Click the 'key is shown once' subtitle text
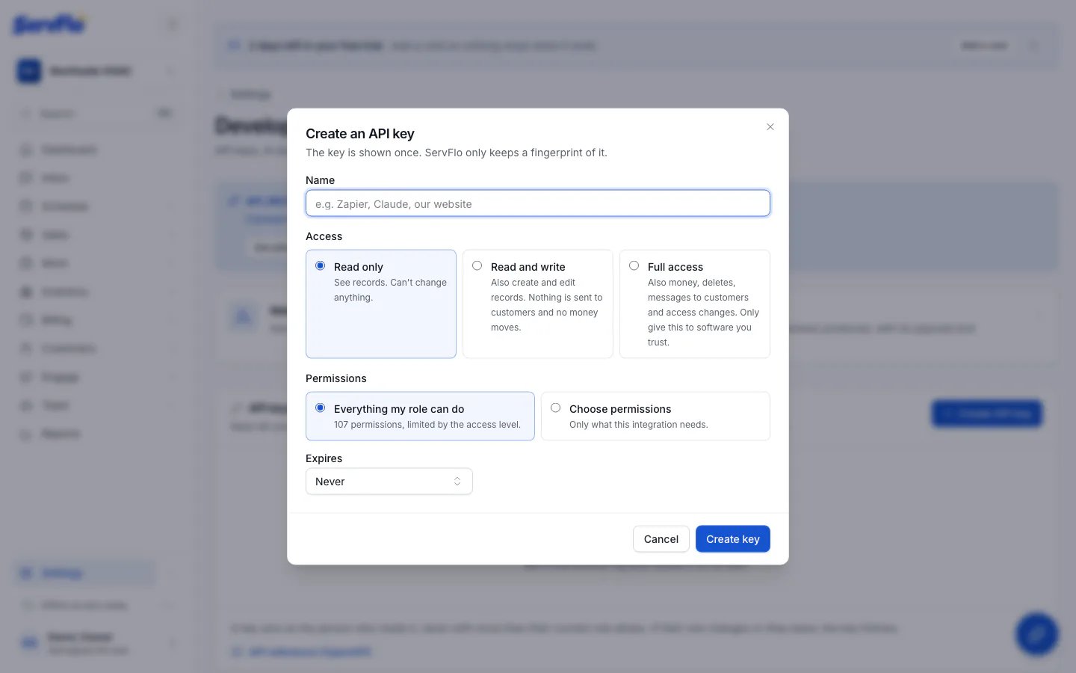 457,153
